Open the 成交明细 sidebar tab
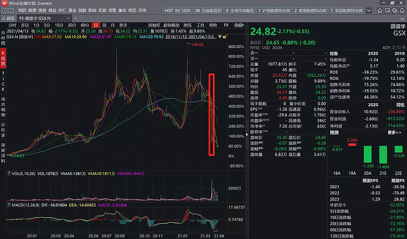 coord(3,107)
